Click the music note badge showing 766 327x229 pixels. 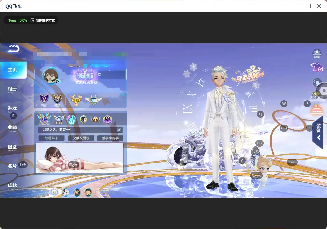(x=71, y=120)
